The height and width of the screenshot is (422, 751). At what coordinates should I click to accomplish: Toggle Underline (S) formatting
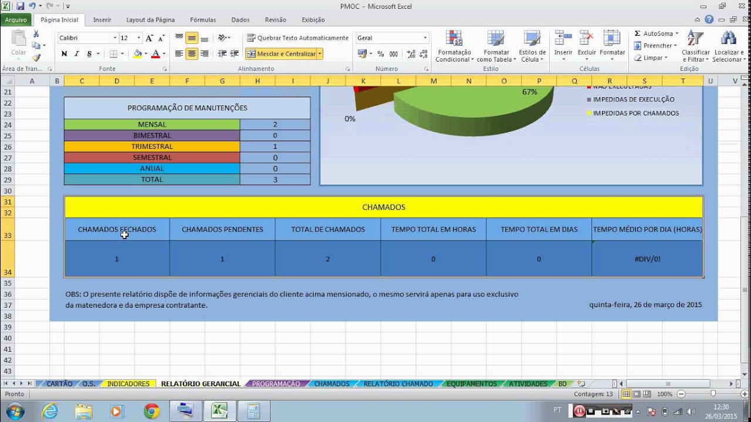coord(89,54)
